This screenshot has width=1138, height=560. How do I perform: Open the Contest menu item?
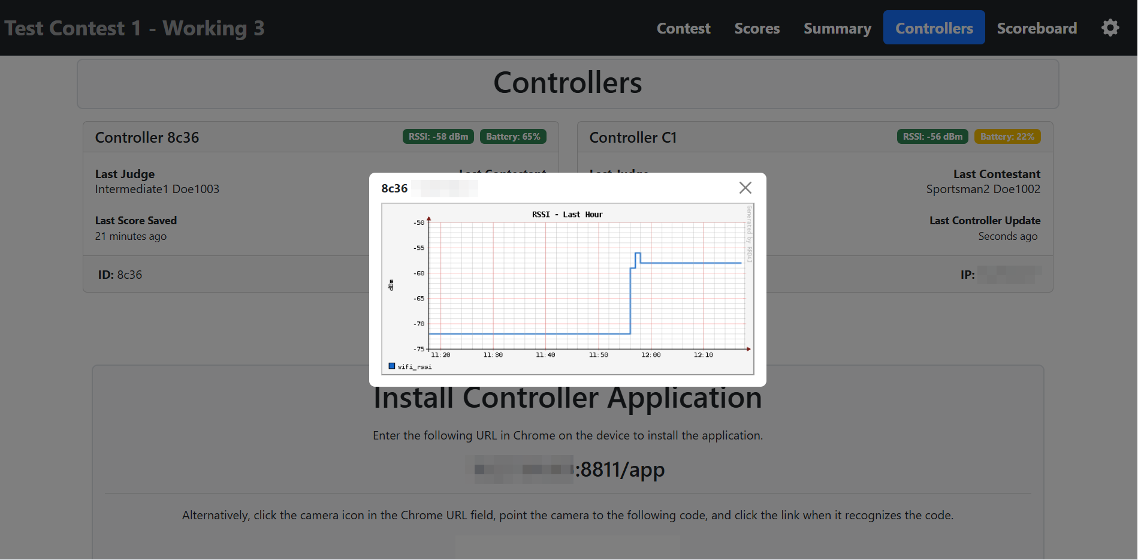683,28
